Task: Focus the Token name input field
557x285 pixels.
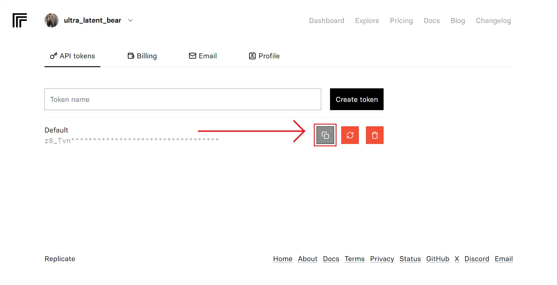Action: [183, 99]
